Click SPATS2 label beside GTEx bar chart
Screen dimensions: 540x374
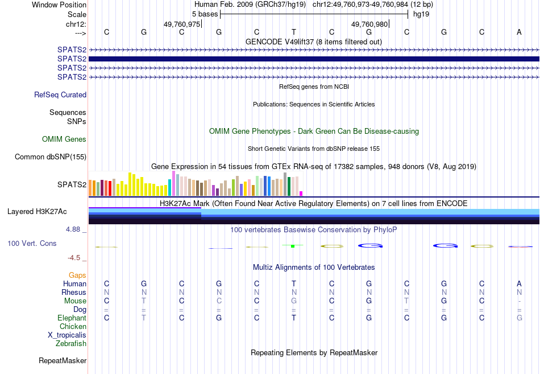(x=72, y=184)
